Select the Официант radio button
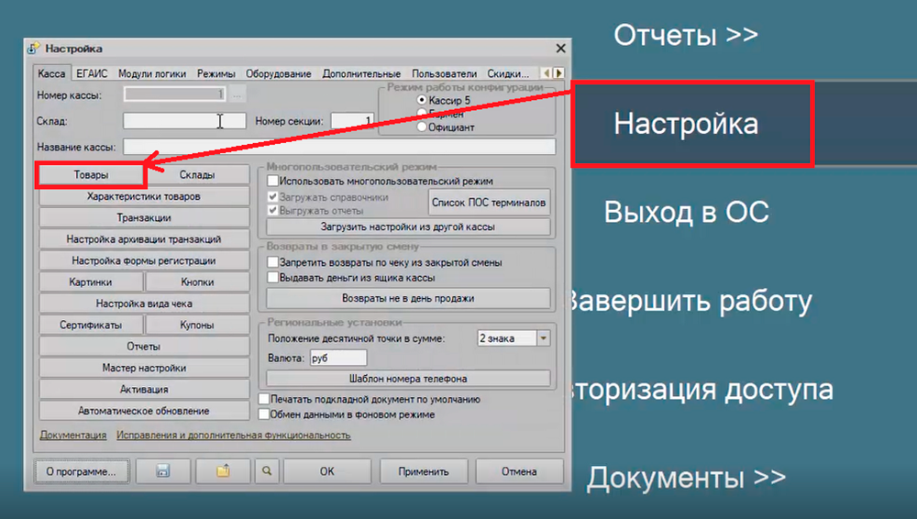 422,127
